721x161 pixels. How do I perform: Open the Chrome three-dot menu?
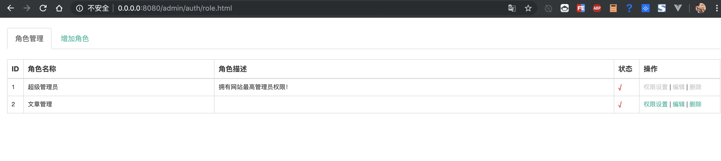tap(716, 8)
